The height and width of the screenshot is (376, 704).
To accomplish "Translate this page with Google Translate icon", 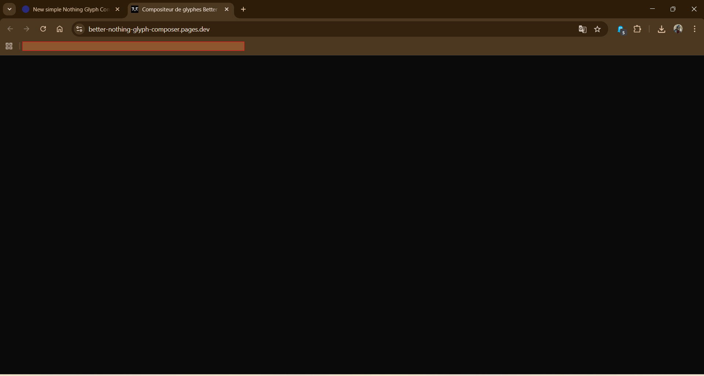I will click(582, 29).
